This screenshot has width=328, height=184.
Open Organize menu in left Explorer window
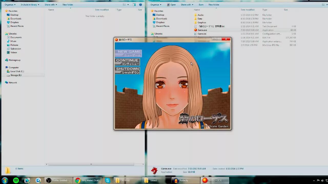click(x=10, y=5)
